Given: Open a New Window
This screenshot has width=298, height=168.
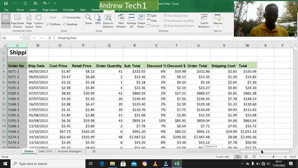Looking at the screenshot, I should (x=121, y=21).
